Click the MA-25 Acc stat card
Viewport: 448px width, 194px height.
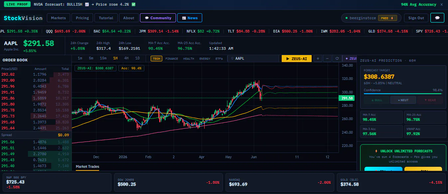click(x=425, y=117)
